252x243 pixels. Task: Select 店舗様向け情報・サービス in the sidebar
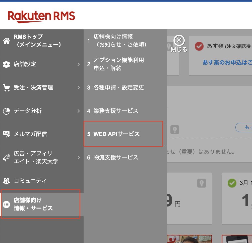pyautogui.click(x=42, y=204)
